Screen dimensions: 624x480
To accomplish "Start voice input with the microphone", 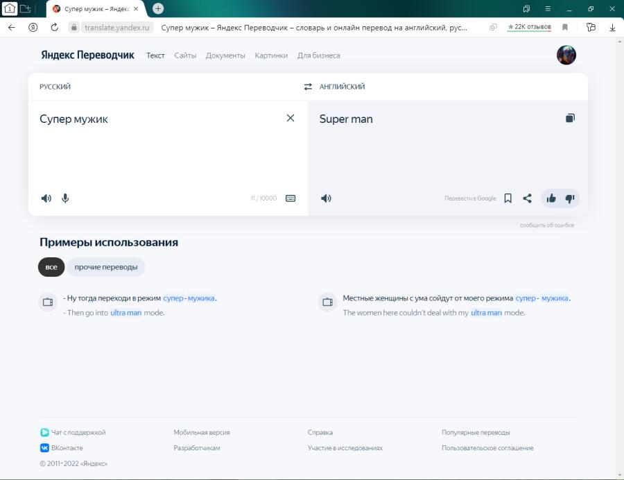I will 65,198.
